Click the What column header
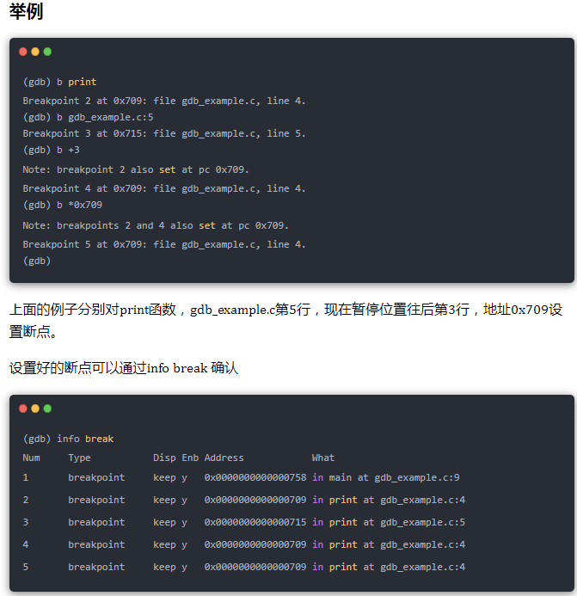Viewport: 577px width, 596px height. pyautogui.click(x=323, y=458)
